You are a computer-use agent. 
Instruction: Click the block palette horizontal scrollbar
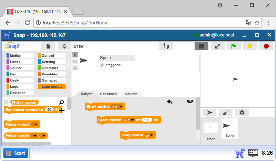pos(27,143)
